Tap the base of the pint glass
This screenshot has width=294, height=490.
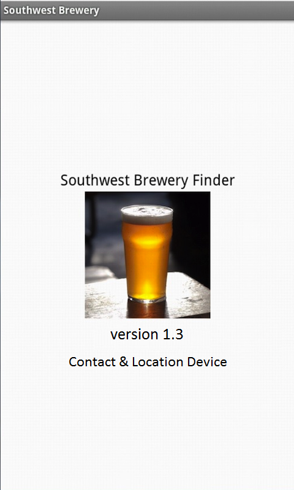point(147,299)
